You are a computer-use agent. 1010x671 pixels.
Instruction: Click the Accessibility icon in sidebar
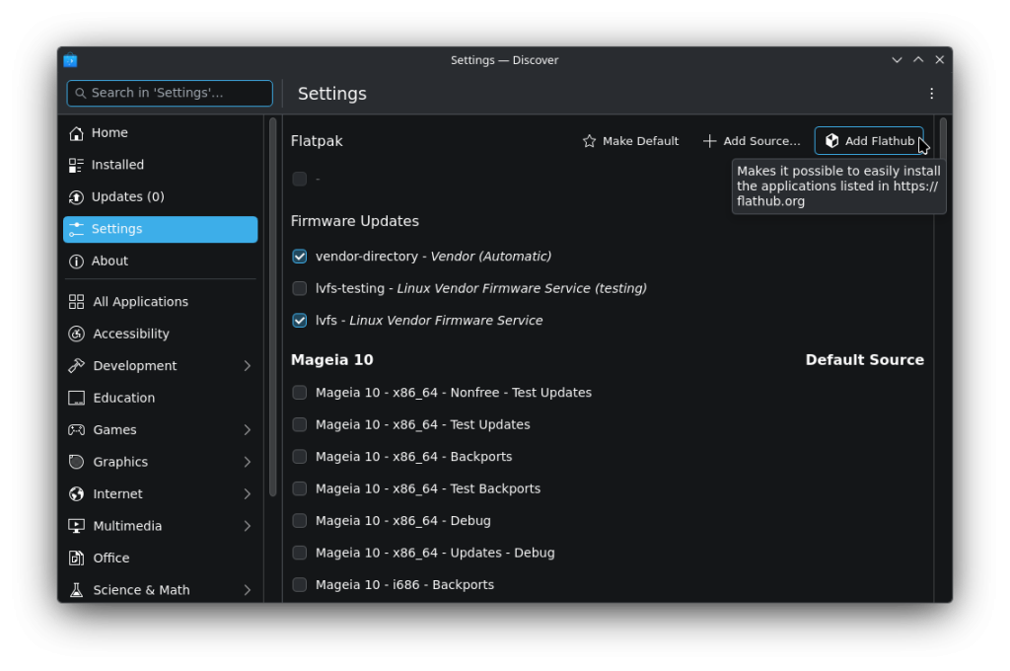[76, 334]
